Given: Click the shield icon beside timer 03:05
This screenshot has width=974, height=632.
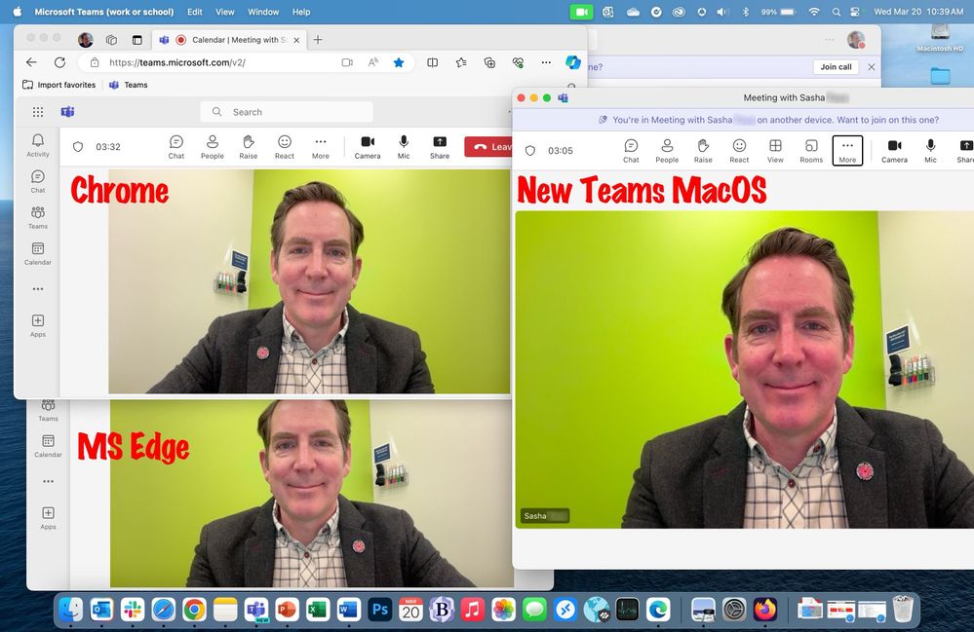Looking at the screenshot, I should click(x=529, y=151).
